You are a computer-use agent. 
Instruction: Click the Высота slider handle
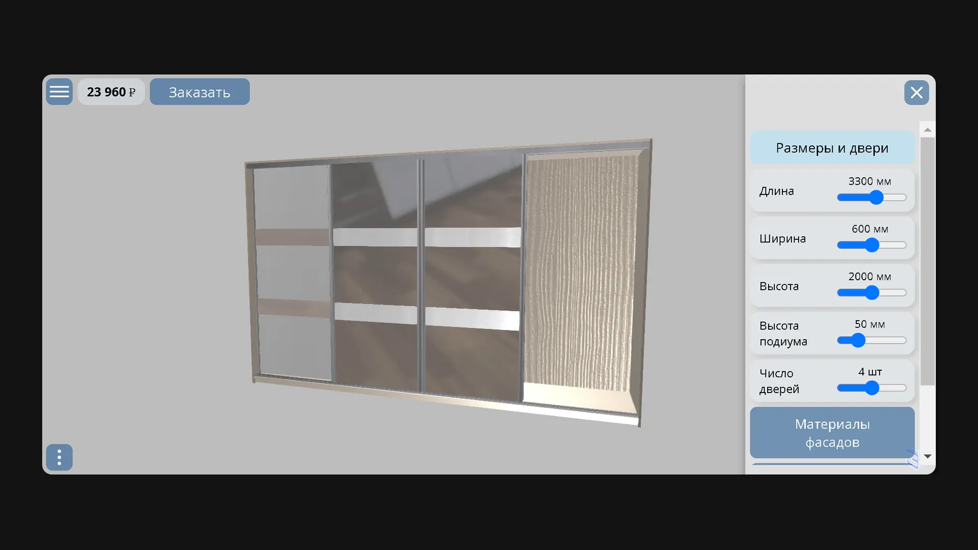(872, 293)
